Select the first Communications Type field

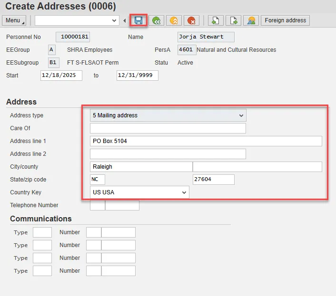click(42, 232)
